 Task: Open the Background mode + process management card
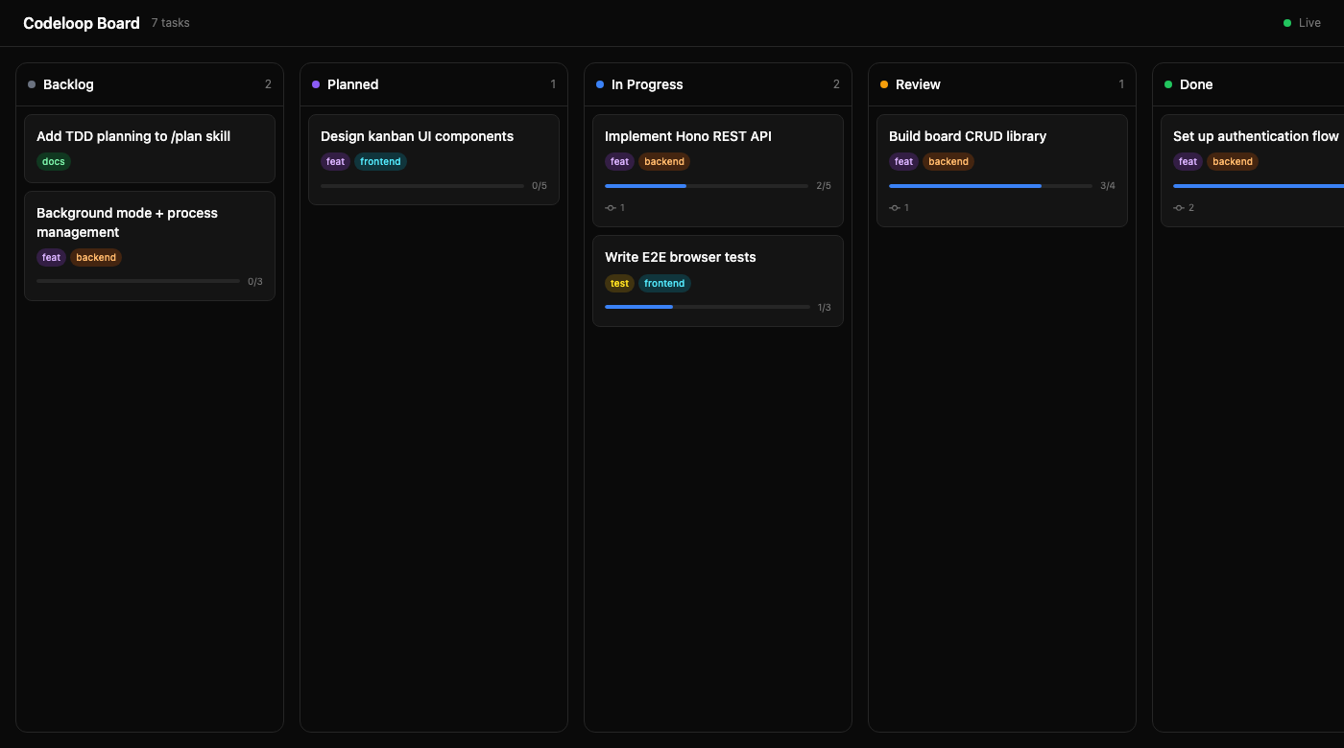tap(127, 222)
